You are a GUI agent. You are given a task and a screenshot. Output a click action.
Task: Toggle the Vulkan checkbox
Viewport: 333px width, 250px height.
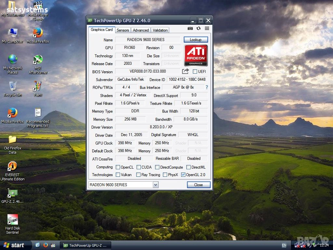118,175
